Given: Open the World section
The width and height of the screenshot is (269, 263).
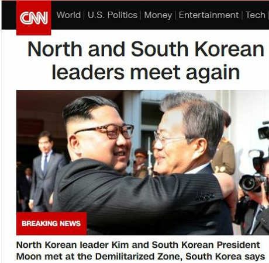Looking at the screenshot, I should (x=68, y=15).
